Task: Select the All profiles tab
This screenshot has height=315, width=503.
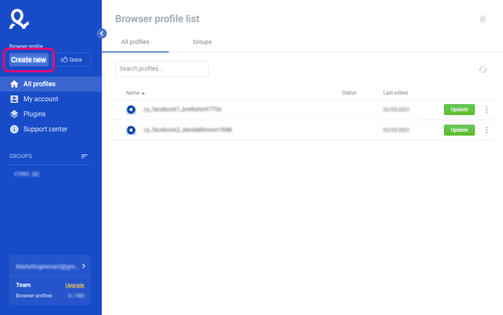Action: coord(135,42)
